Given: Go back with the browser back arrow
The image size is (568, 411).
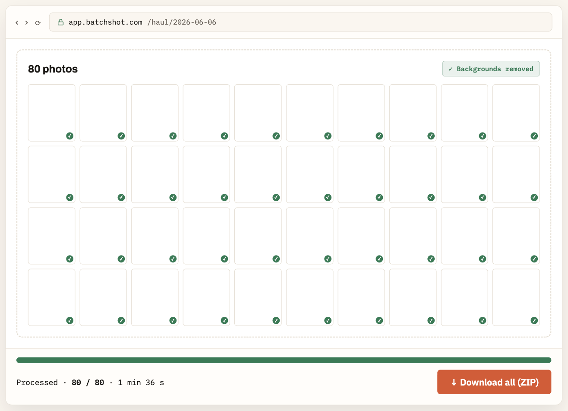Looking at the screenshot, I should [17, 22].
